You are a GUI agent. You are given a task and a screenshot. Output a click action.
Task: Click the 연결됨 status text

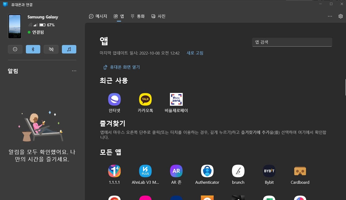click(38, 32)
